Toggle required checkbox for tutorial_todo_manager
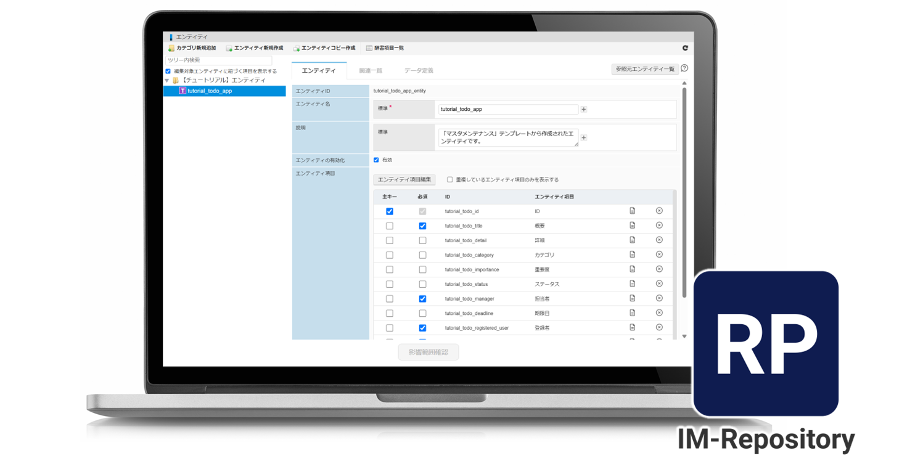This screenshot has width=915, height=461. [x=422, y=299]
